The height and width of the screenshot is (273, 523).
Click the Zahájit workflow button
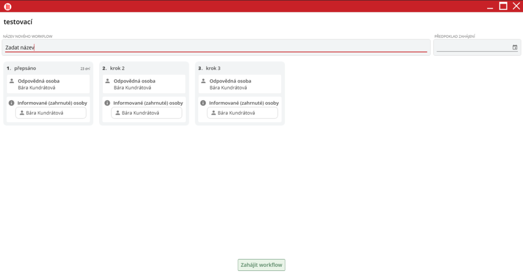261,265
